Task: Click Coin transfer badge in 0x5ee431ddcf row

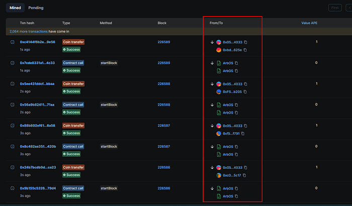Action: coord(73,84)
